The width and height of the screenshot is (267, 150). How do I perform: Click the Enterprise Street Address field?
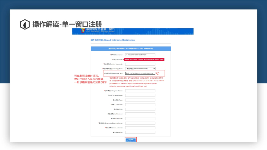tap(140, 123)
